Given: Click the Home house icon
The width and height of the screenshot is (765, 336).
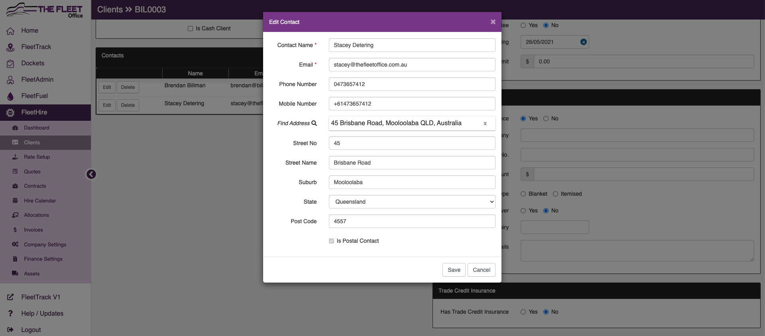Looking at the screenshot, I should pyautogui.click(x=11, y=31).
